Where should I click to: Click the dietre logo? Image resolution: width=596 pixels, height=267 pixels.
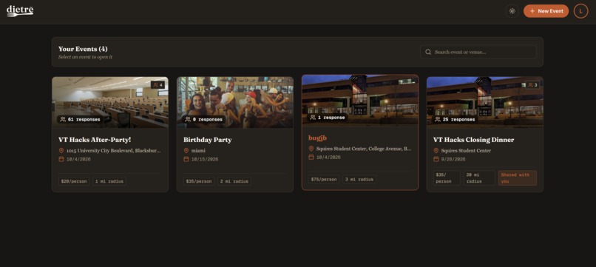(x=20, y=10)
